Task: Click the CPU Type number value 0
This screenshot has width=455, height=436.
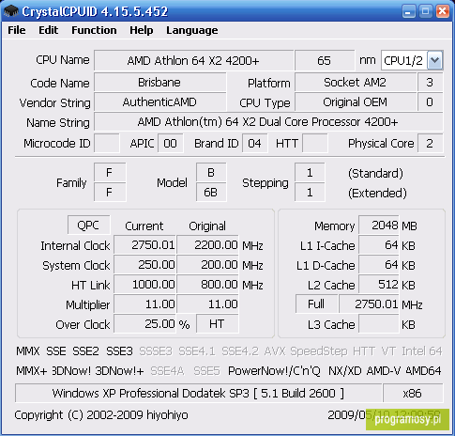Action: coord(431,102)
